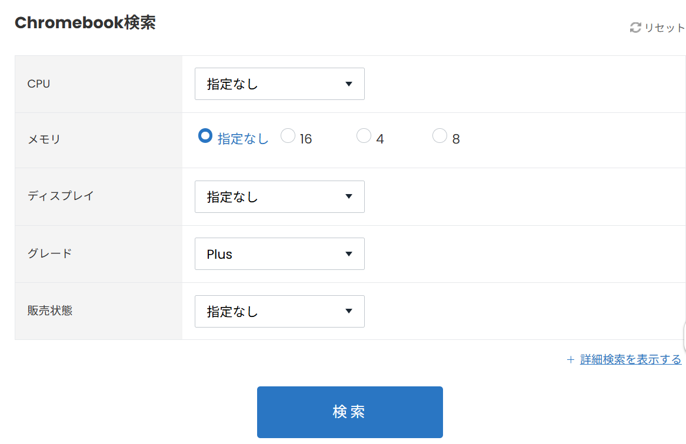Click the 販売状態 dropdown arrow icon
The image size is (686, 444).
click(x=349, y=311)
